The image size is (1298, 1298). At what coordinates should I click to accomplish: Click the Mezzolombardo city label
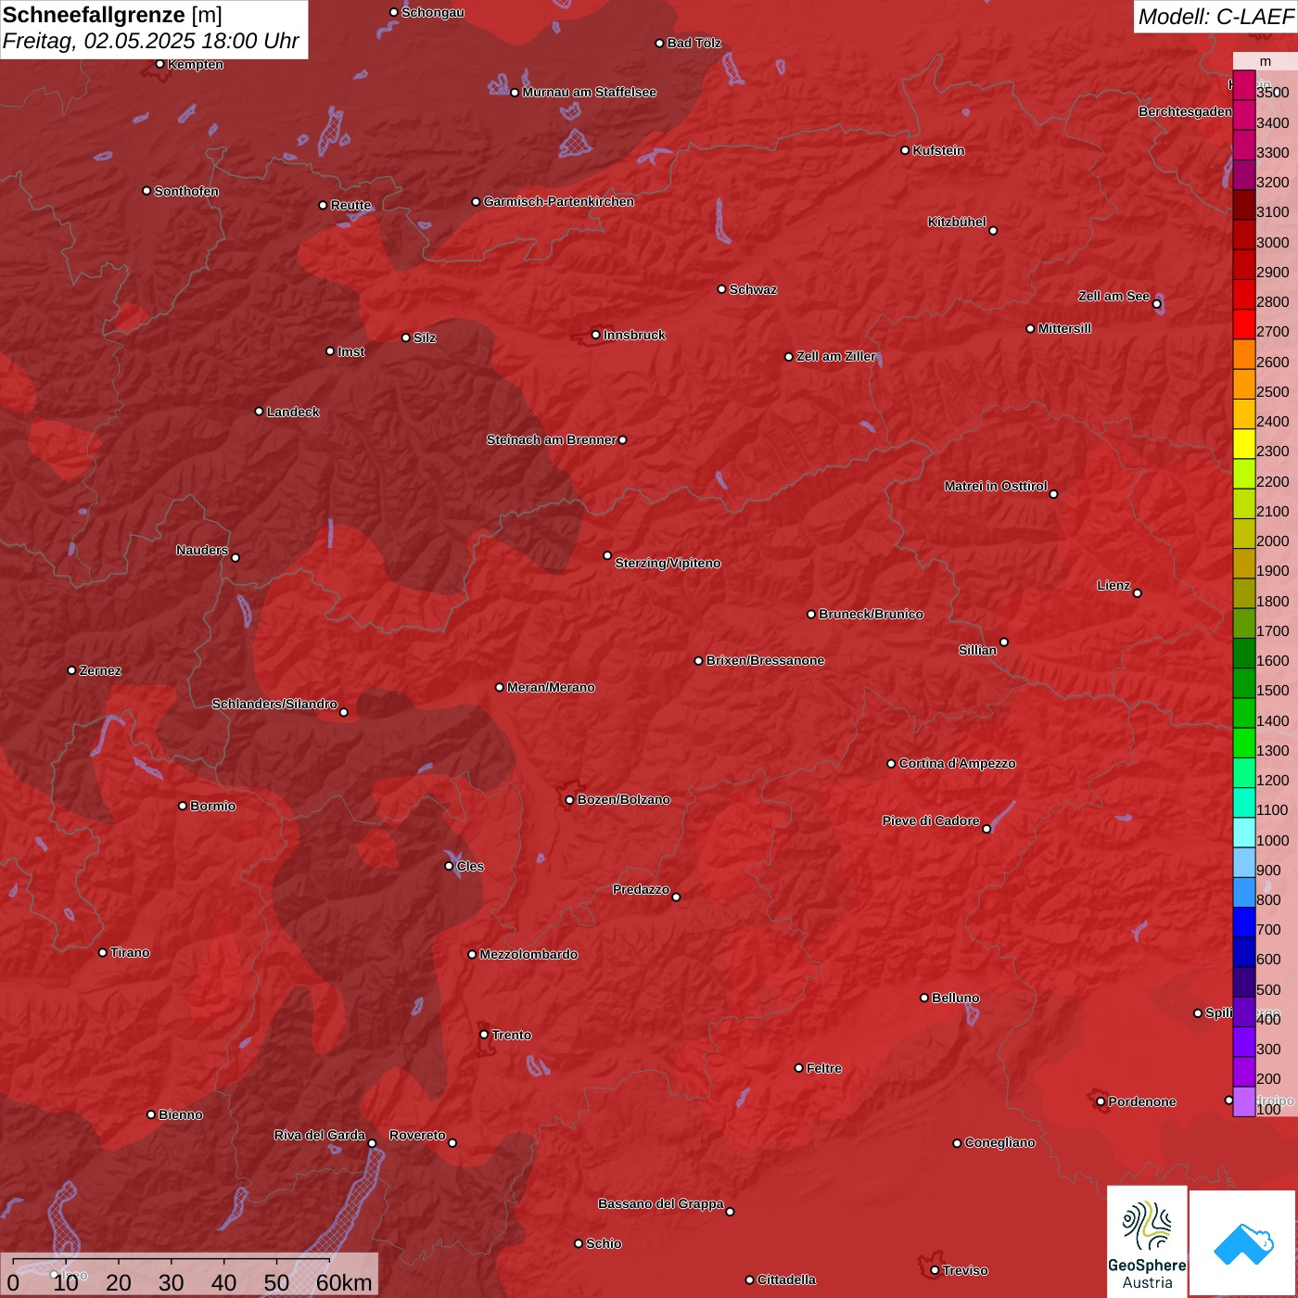pyautogui.click(x=528, y=954)
